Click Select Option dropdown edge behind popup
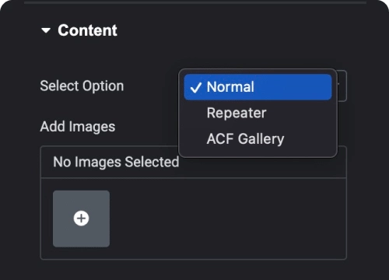 click(x=342, y=86)
